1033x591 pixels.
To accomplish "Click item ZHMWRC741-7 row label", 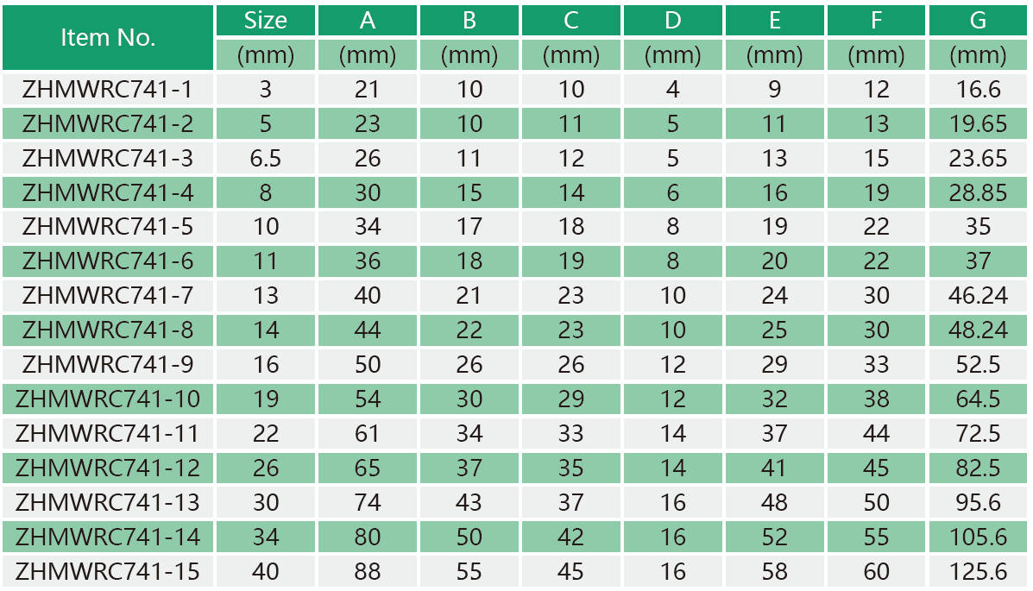I will coord(108,295).
